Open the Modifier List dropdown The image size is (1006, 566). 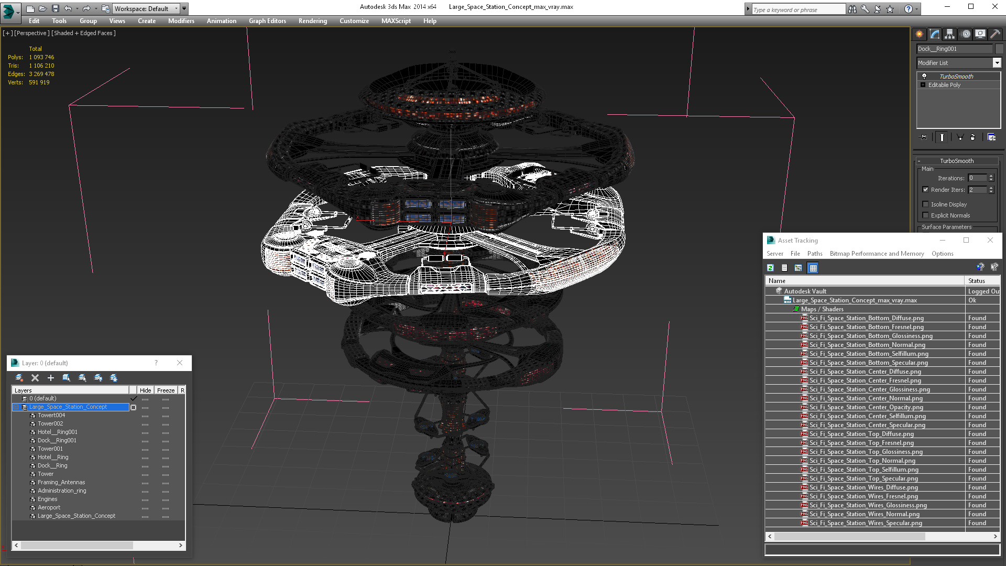coord(997,63)
